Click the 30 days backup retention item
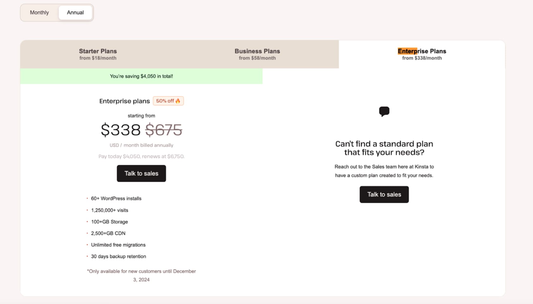 [x=119, y=257]
